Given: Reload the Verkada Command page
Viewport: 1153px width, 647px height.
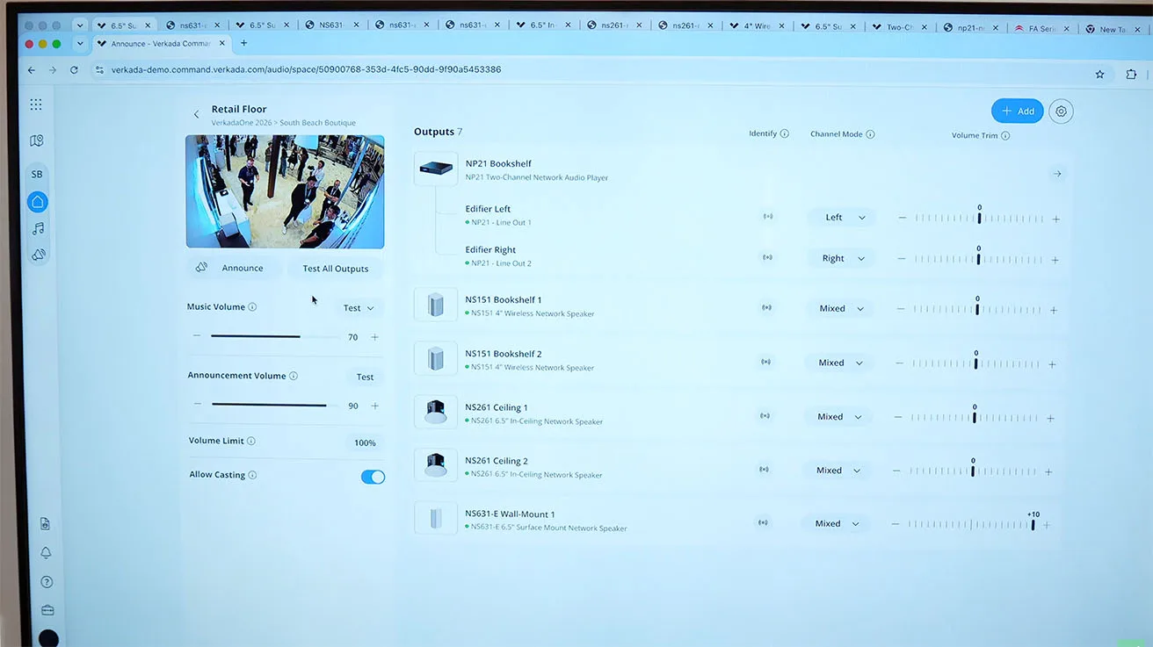Looking at the screenshot, I should pyautogui.click(x=74, y=69).
